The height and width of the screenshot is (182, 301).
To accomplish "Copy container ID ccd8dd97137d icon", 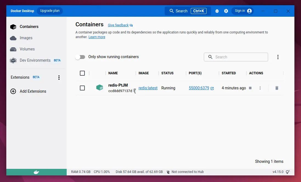I will [x=135, y=91].
